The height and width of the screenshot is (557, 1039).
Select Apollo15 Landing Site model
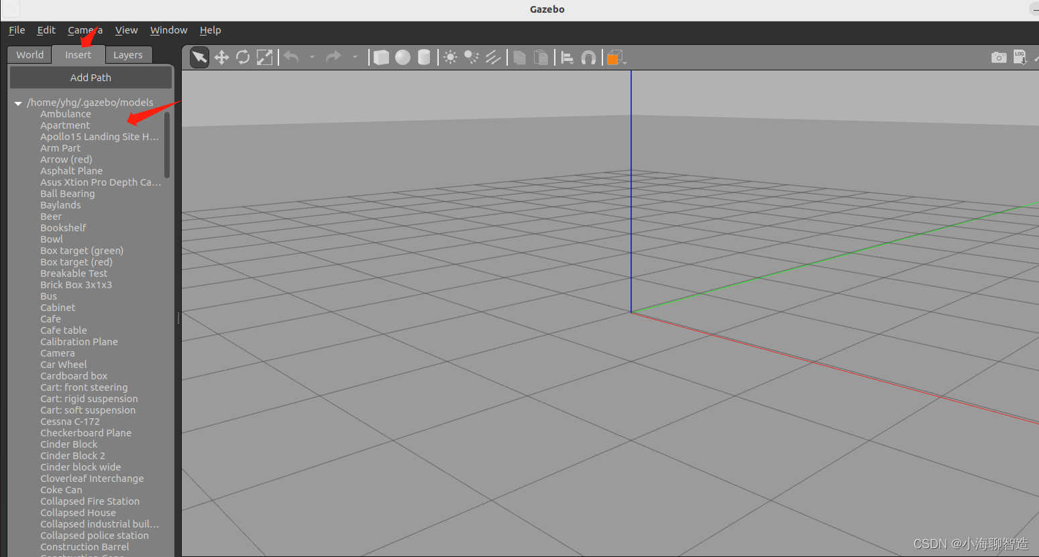pyautogui.click(x=99, y=137)
